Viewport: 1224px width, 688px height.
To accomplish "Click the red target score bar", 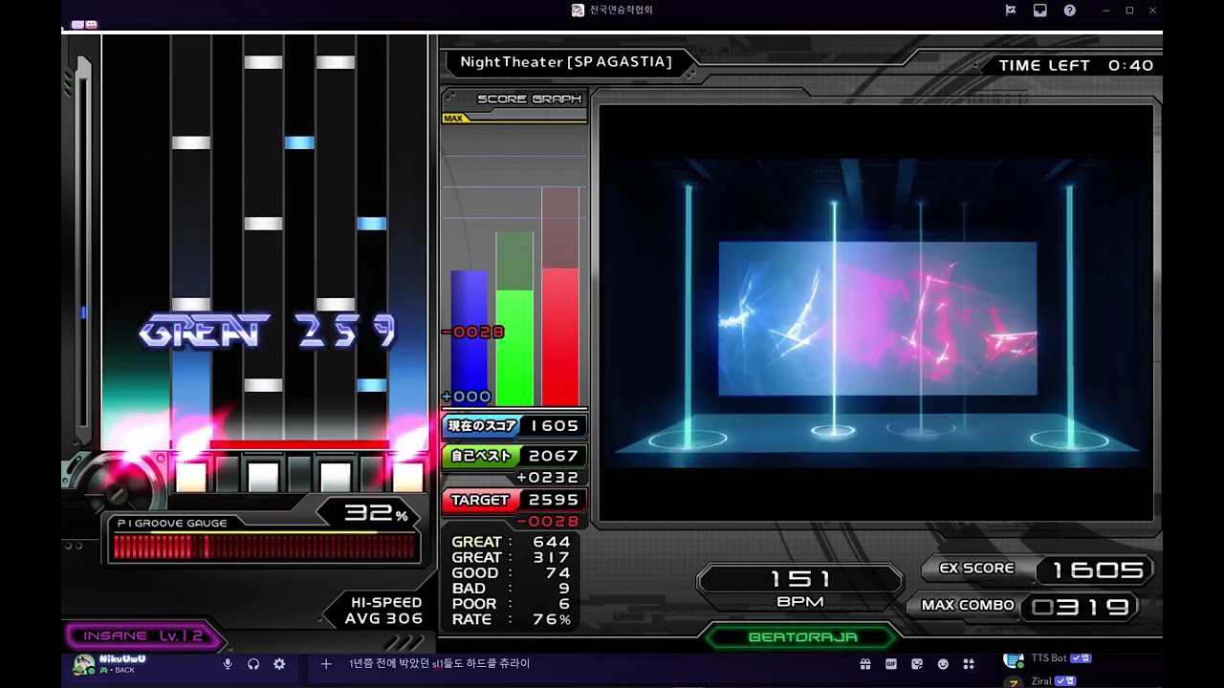I will tap(560, 336).
